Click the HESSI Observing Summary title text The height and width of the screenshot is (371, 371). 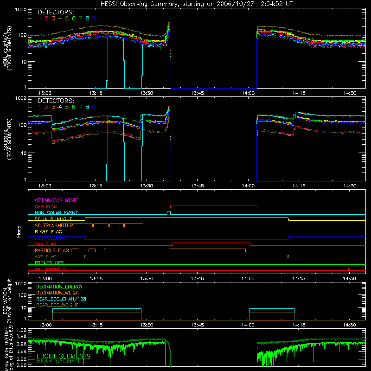point(197,4)
